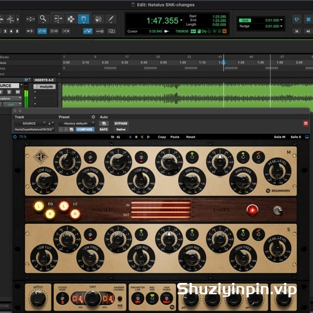Click the Rewind transport button
Viewport: 313px width, 313px height.
point(308,31)
